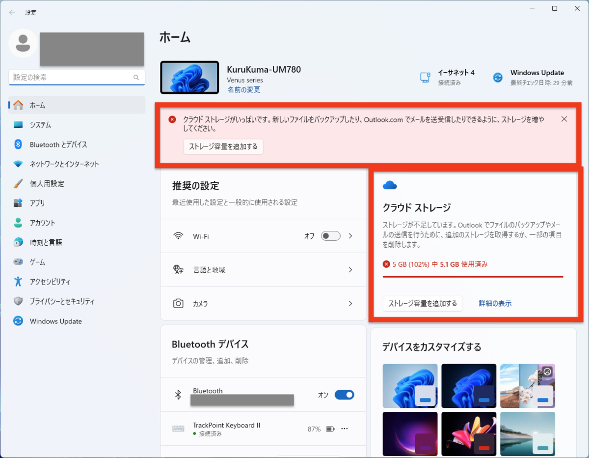Maximize the Settings window
This screenshot has height=458, width=589.
click(555, 8)
